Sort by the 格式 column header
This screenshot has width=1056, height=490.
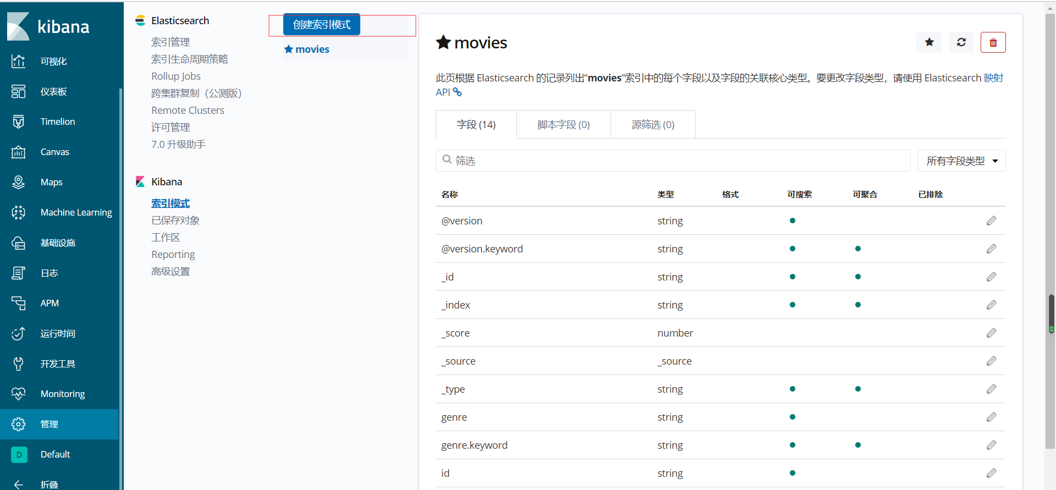730,194
